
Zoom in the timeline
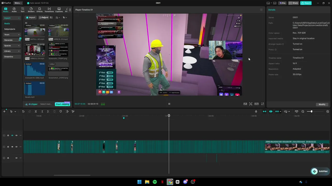328,111
